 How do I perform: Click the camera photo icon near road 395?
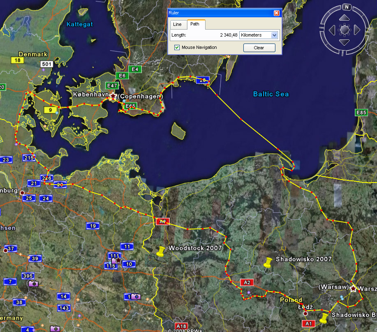click(33, 284)
